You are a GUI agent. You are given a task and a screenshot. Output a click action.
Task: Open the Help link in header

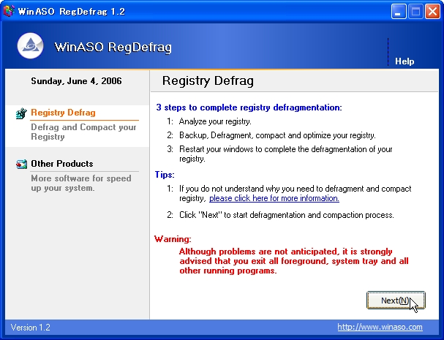(405, 61)
